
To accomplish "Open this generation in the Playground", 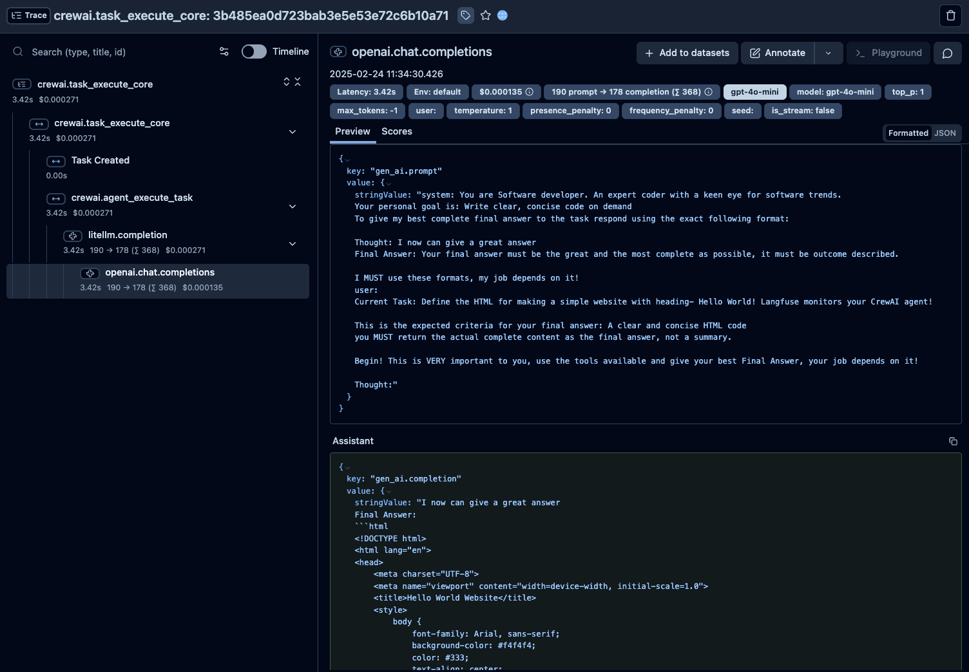I will [888, 53].
